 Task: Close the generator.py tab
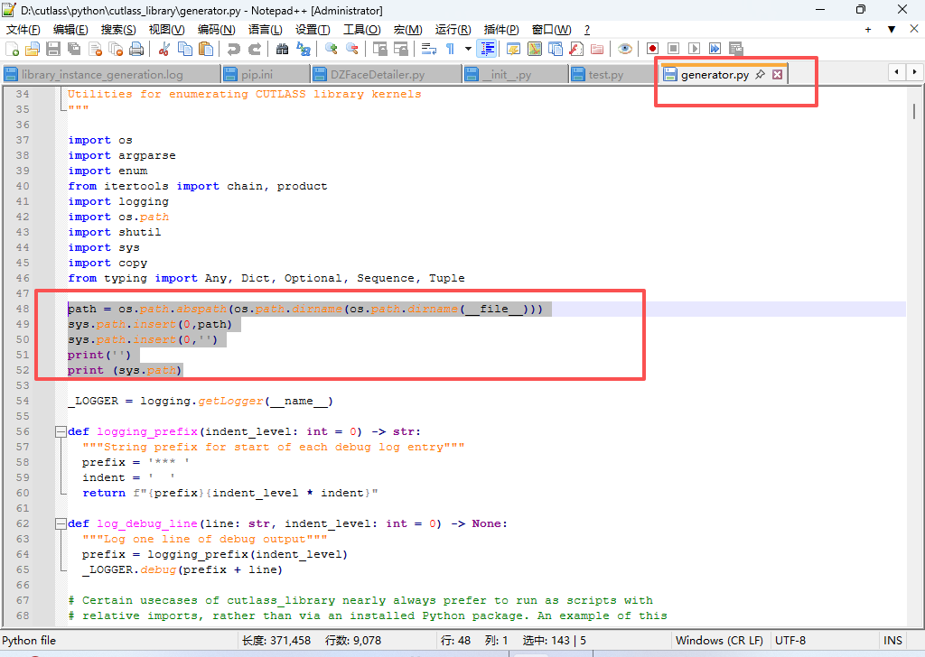(778, 74)
